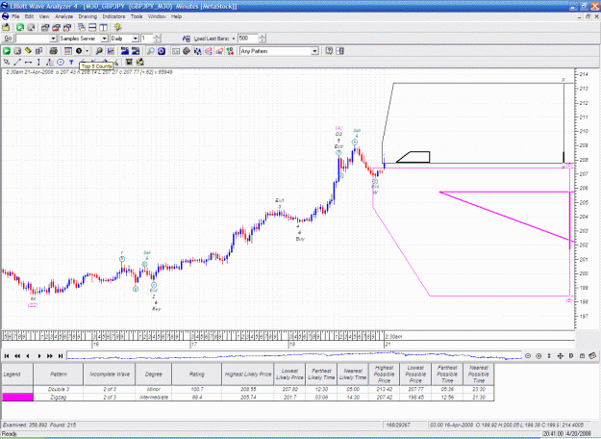Image resolution: width=601 pixels, height=439 pixels.
Task: Click the zoom in circle icon beside overview strip
Action: coord(538,356)
